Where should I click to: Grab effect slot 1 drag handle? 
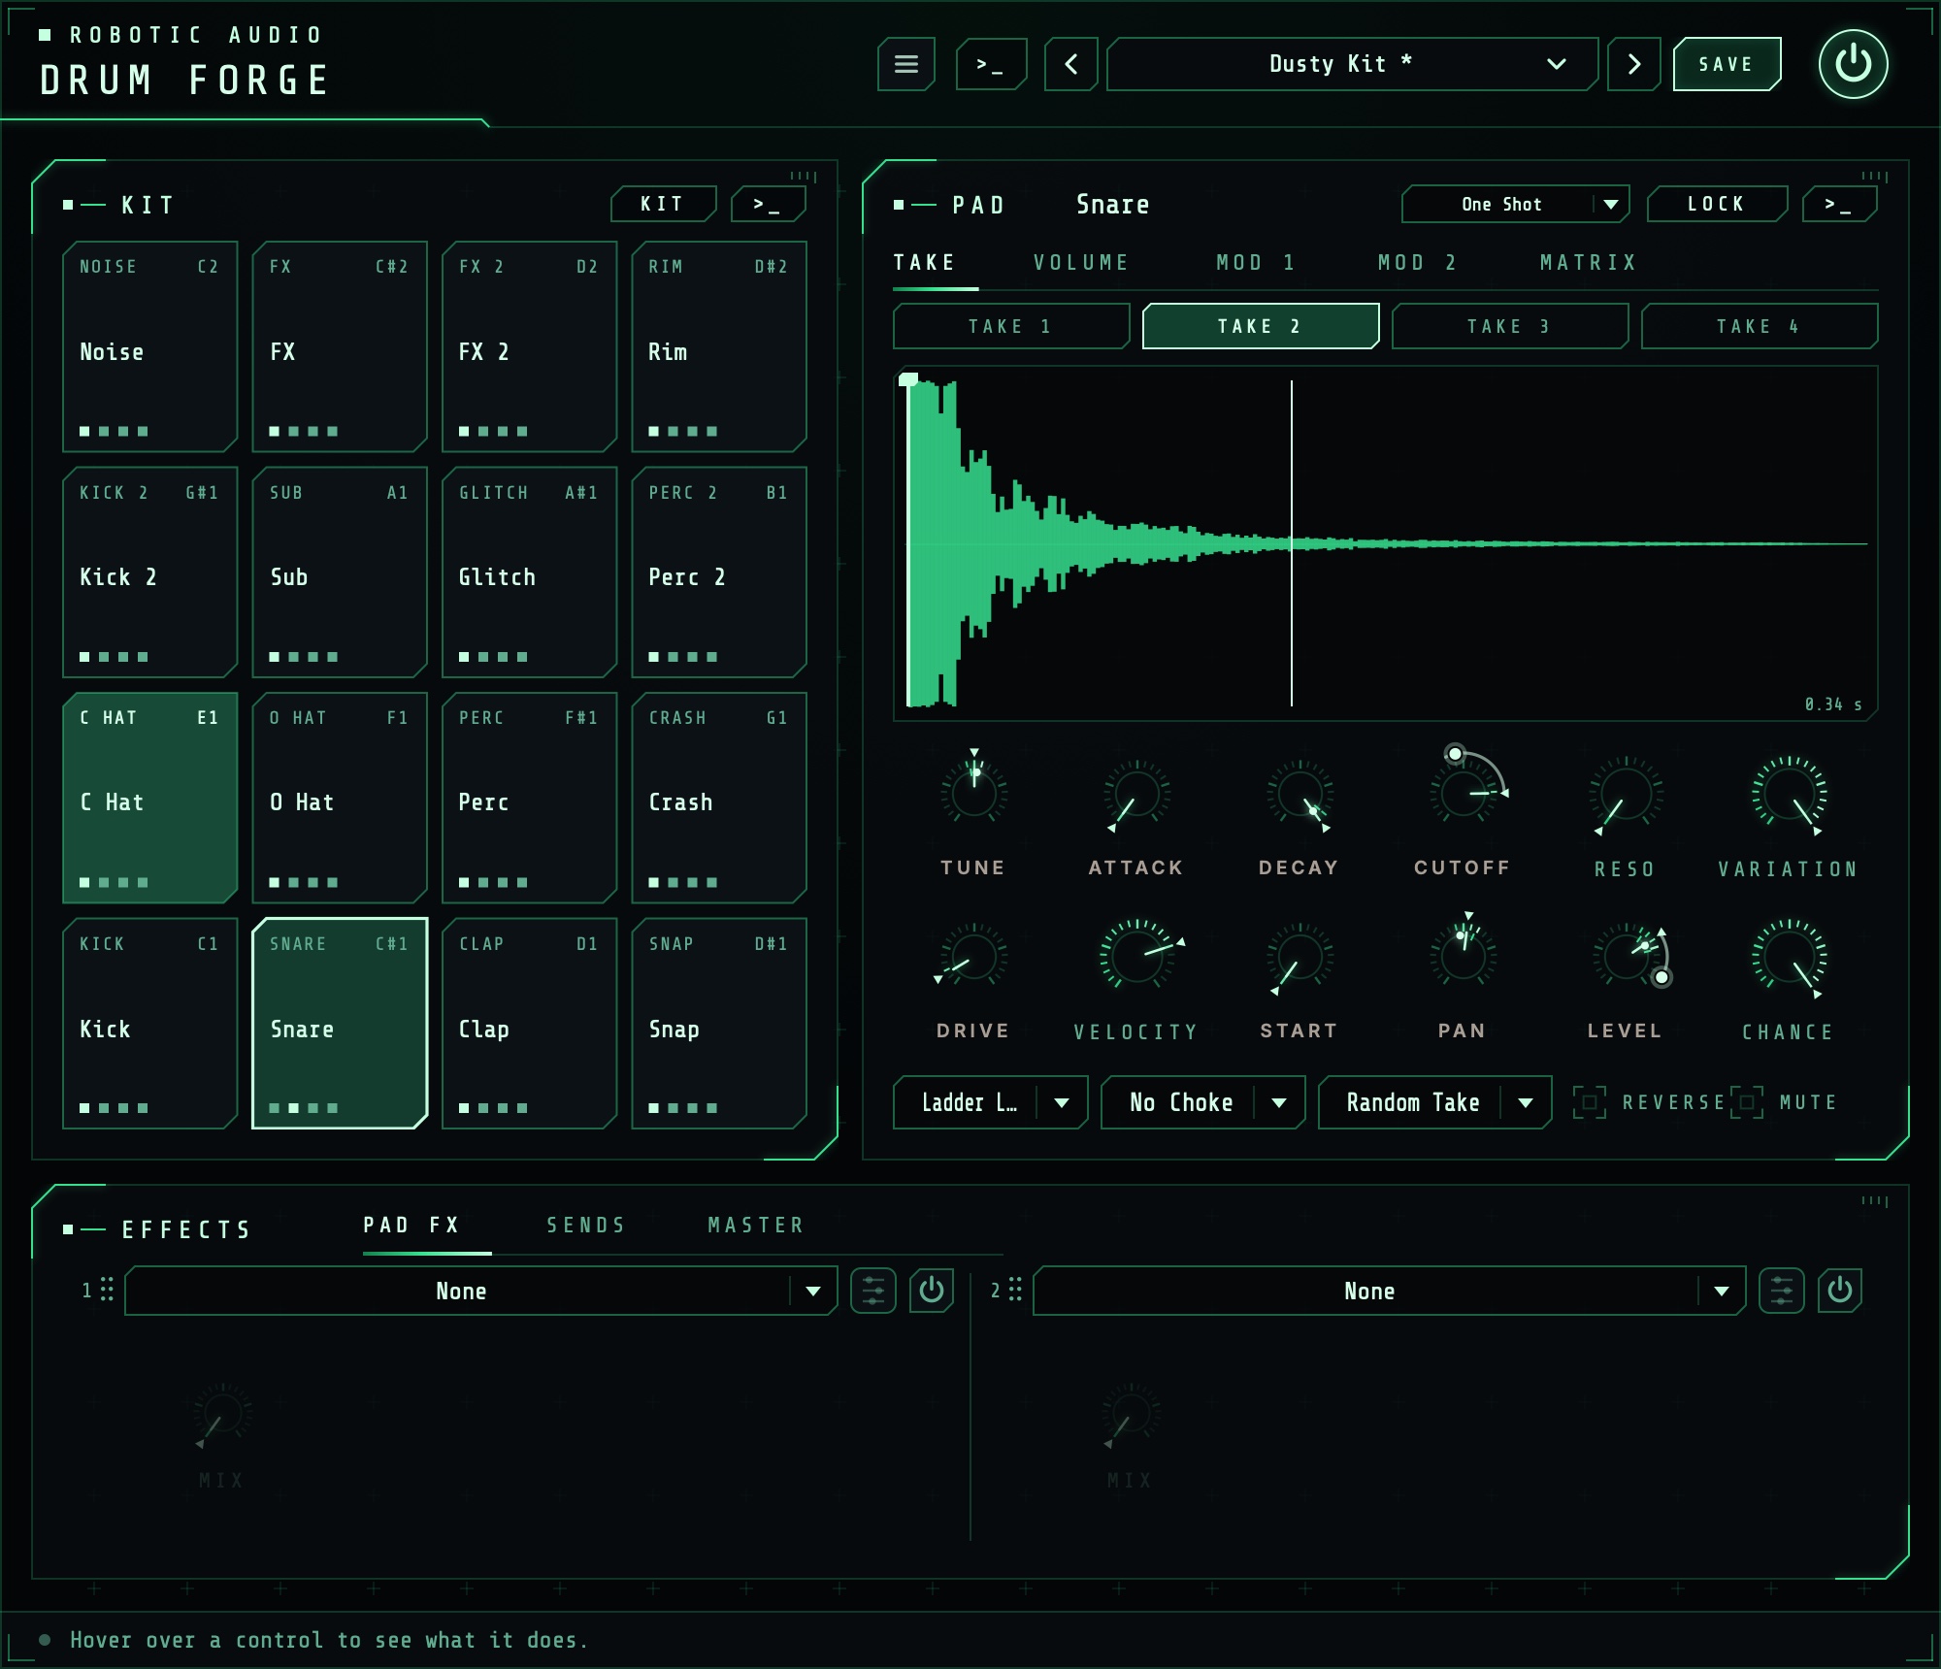pos(107,1290)
